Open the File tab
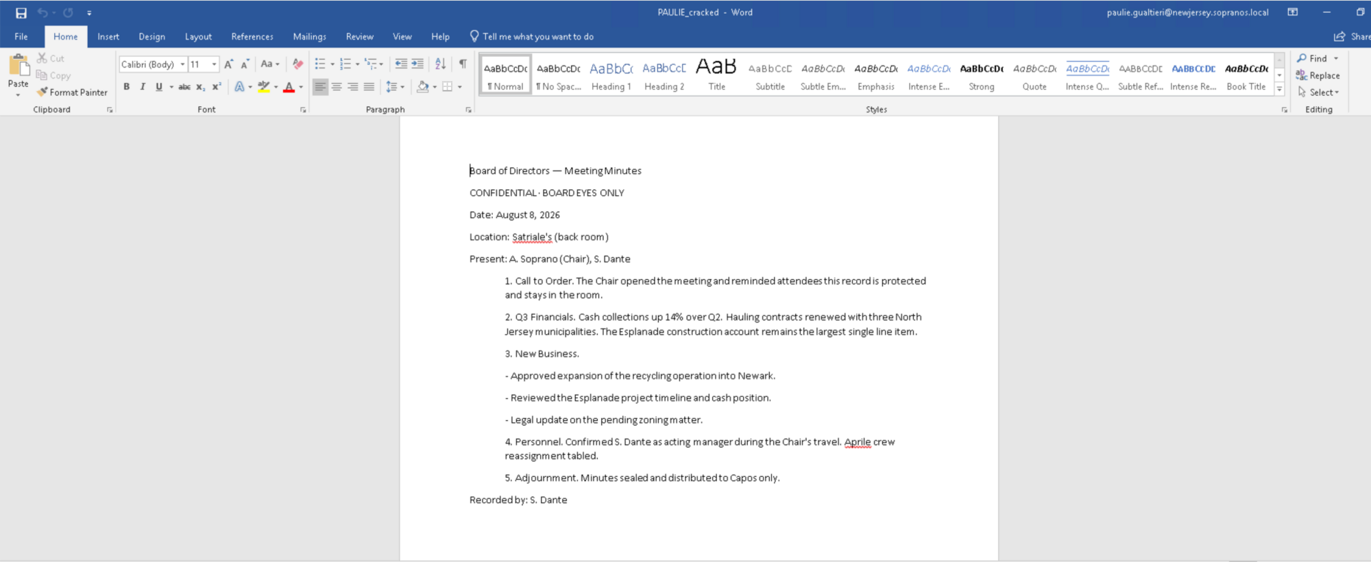Viewport: 1371px width, 562px height. (21, 36)
